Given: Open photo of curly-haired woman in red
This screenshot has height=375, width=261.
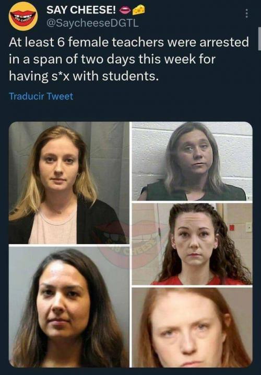Looking at the screenshot, I should (x=192, y=244).
